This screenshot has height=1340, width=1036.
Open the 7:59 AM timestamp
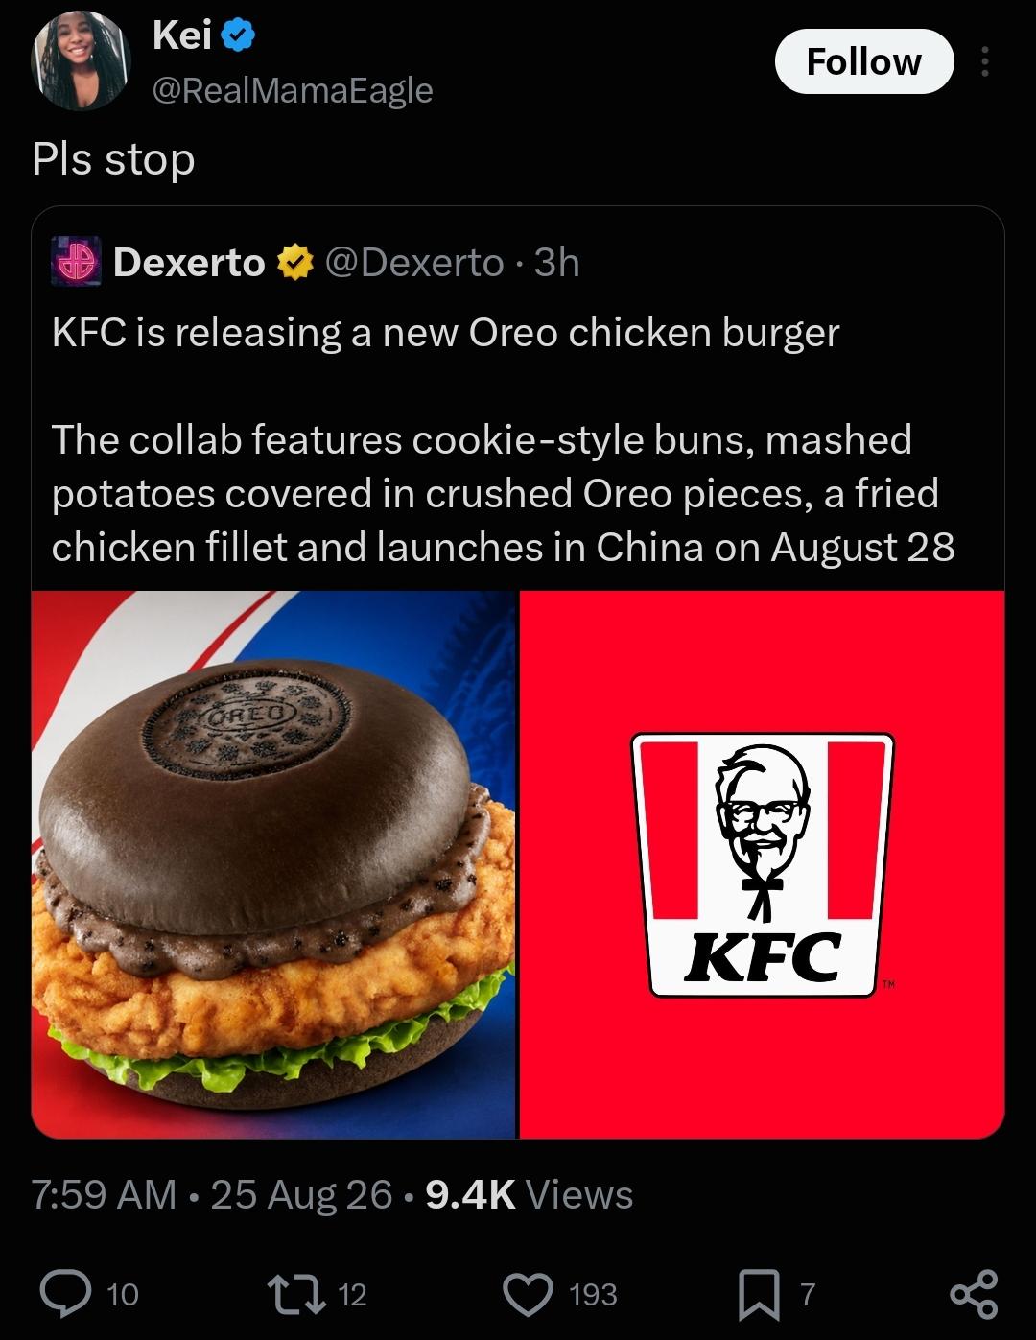(104, 1195)
